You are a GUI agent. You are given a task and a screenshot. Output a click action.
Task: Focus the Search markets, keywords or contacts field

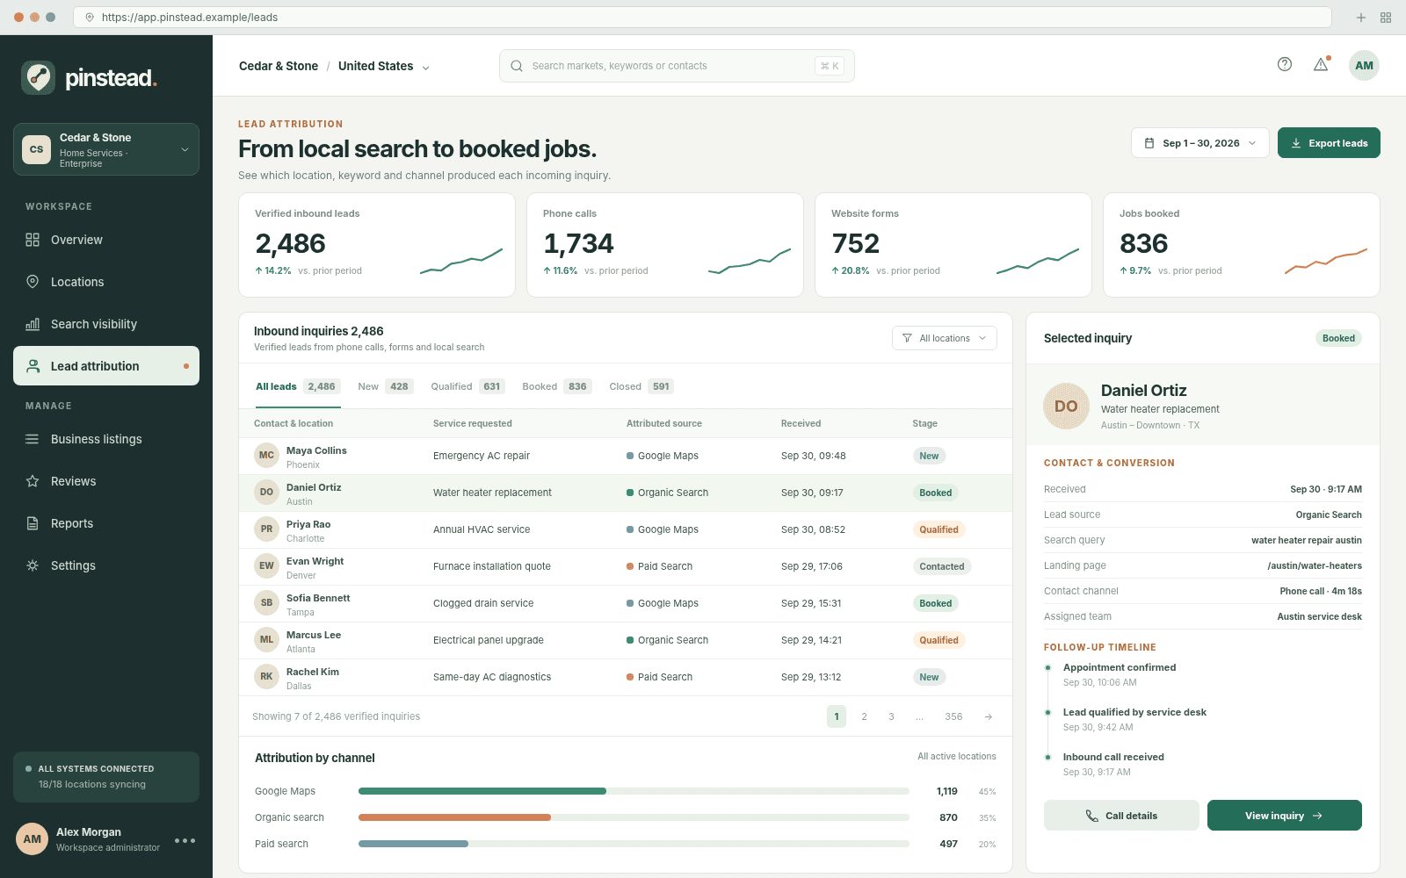tap(677, 66)
